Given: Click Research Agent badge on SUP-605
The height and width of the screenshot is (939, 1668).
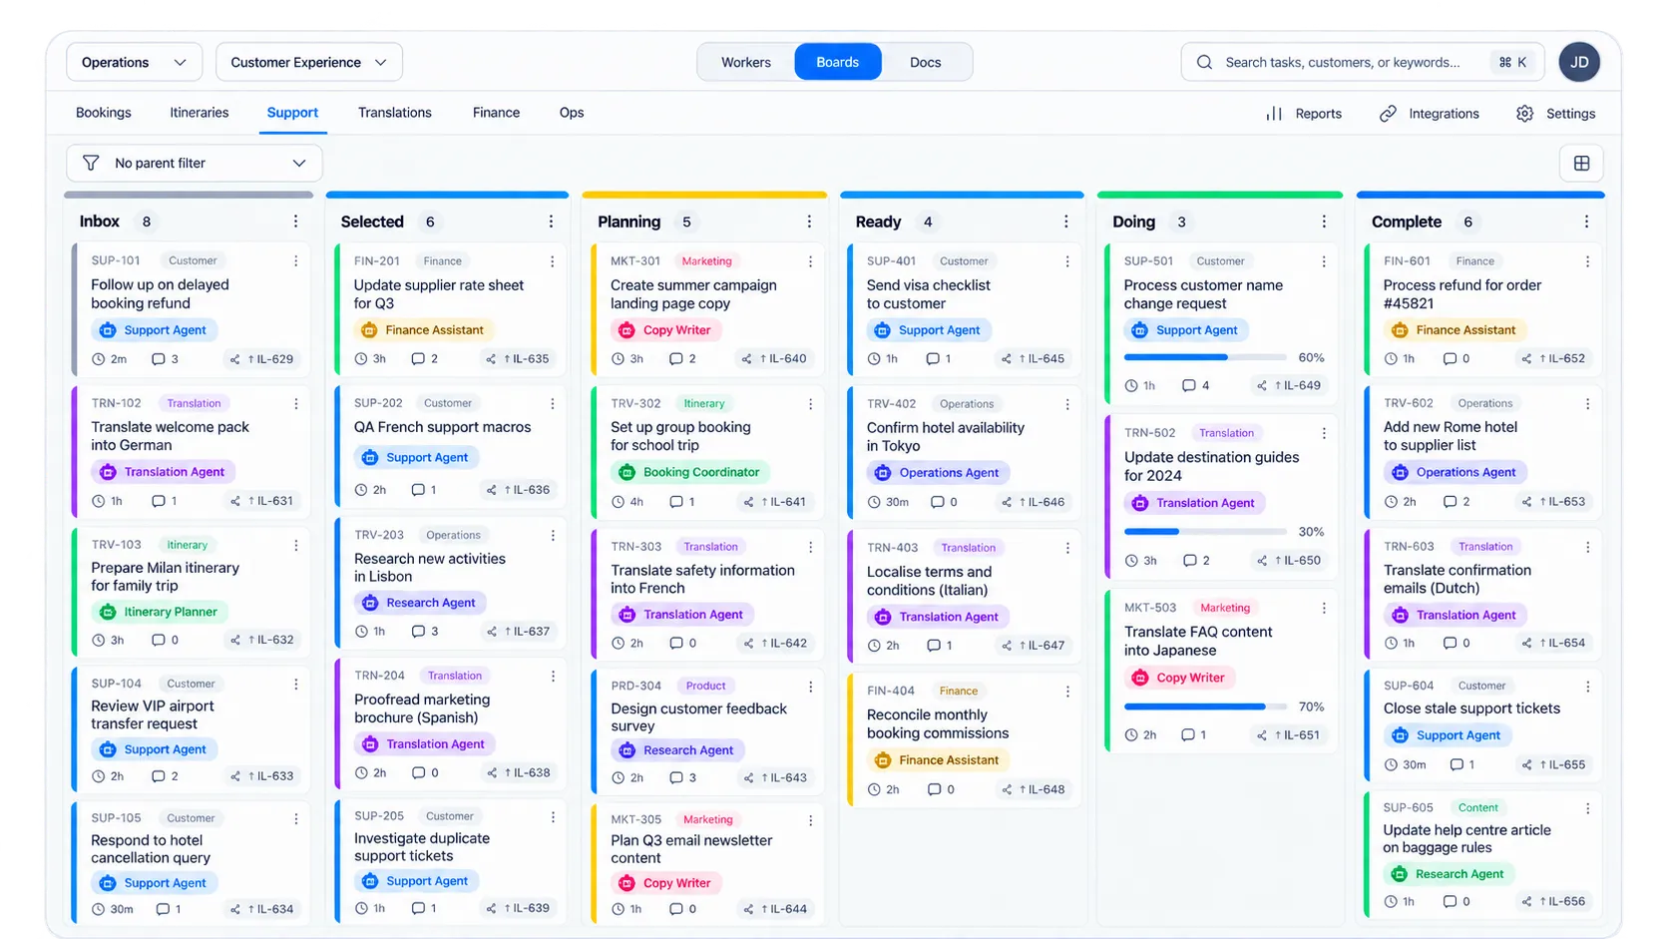Looking at the screenshot, I should [x=1449, y=874].
